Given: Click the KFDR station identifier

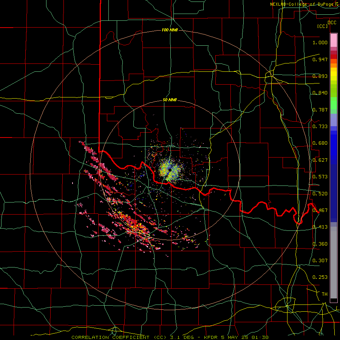Looking at the screenshot, I should pos(211,337).
